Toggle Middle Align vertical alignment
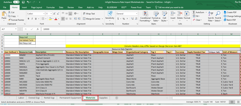 (67, 14)
